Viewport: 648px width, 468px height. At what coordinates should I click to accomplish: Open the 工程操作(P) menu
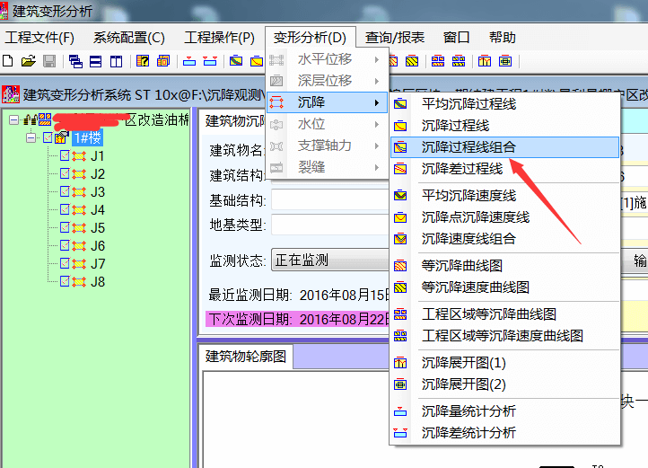[x=219, y=38]
